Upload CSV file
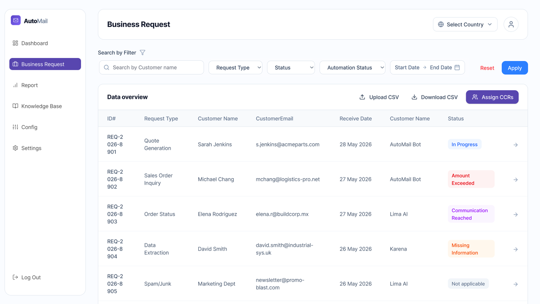The width and height of the screenshot is (540, 304). pos(379,97)
